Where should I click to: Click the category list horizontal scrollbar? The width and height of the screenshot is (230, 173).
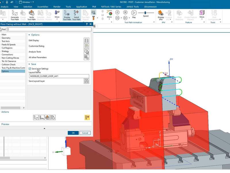tap(10, 108)
